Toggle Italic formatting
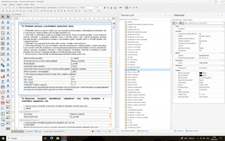The image size is (225, 141). pos(108,8)
